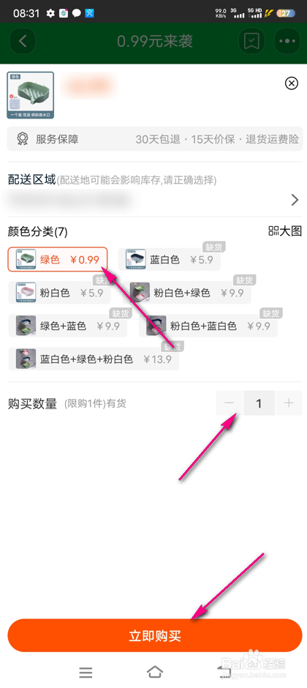This screenshot has width=307, height=688.
Task: Tap the Android home navigation icon
Action: click(x=154, y=671)
